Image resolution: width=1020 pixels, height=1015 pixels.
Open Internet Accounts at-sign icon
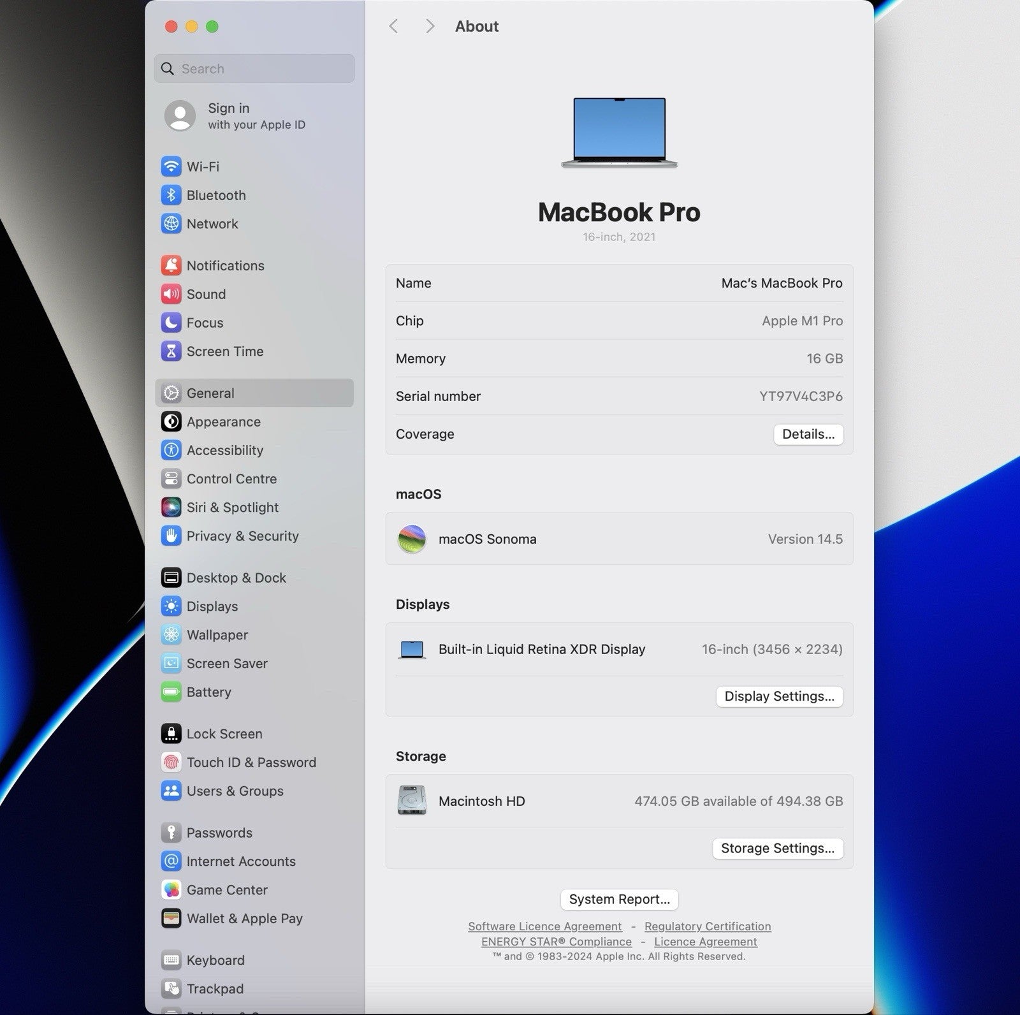click(x=171, y=861)
